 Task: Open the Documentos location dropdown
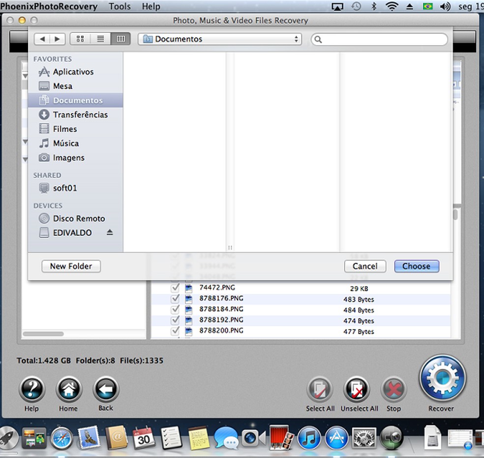[x=220, y=39]
